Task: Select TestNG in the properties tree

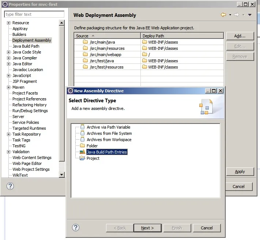Action: pos(19,146)
